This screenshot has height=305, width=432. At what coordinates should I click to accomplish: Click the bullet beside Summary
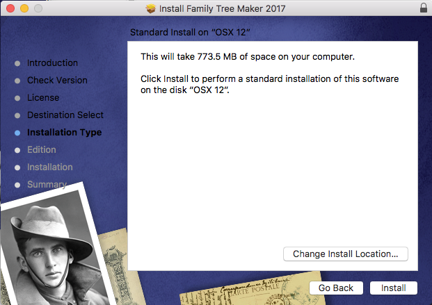tap(17, 185)
